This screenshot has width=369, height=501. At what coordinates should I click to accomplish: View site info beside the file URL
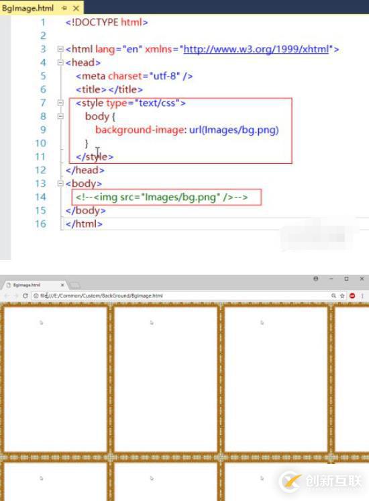(x=36, y=295)
